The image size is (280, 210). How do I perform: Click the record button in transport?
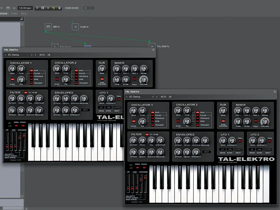(x=59, y=8)
